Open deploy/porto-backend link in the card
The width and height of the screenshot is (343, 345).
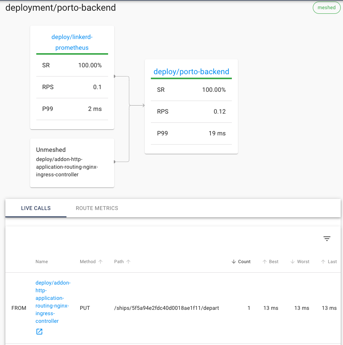click(191, 72)
